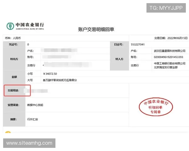Click the title 账户交易明细回单
Image resolution: width=189 pixels, height=151 pixels.
click(96, 29)
